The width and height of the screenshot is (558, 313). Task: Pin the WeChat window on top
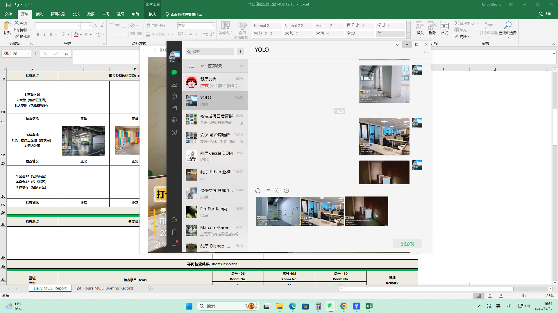tap(397, 44)
